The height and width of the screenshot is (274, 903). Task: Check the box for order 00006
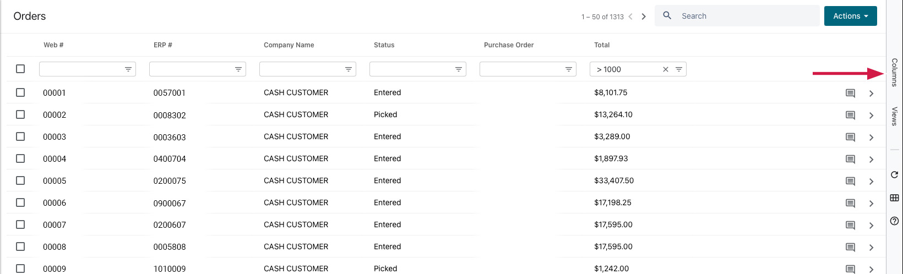(20, 202)
